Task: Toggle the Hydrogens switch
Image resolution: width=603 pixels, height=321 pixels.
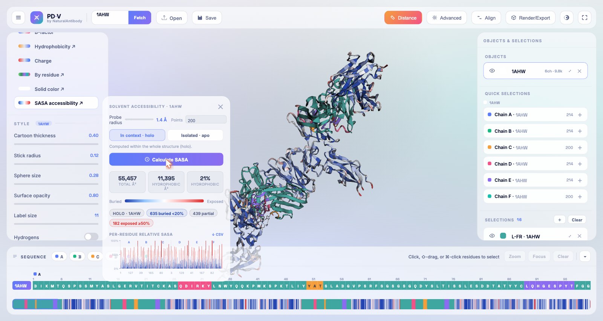Action: pyautogui.click(x=91, y=237)
